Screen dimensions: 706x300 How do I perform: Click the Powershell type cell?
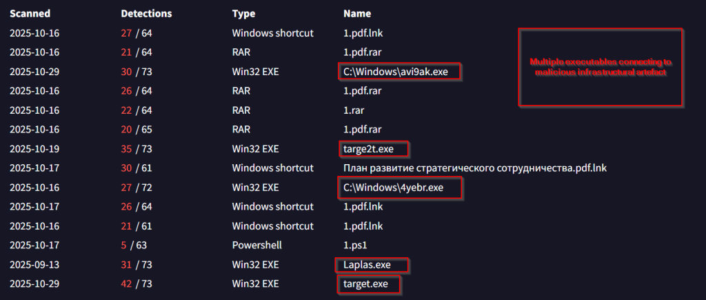click(256, 245)
